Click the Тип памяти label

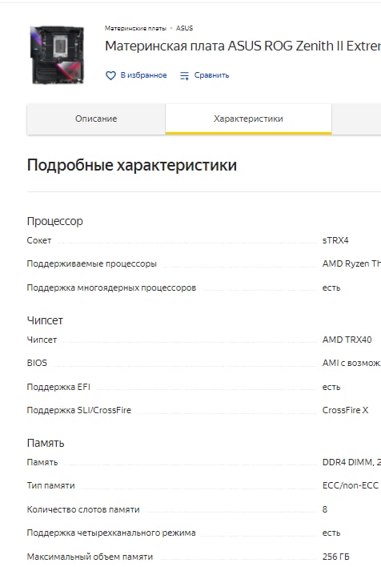tap(51, 485)
